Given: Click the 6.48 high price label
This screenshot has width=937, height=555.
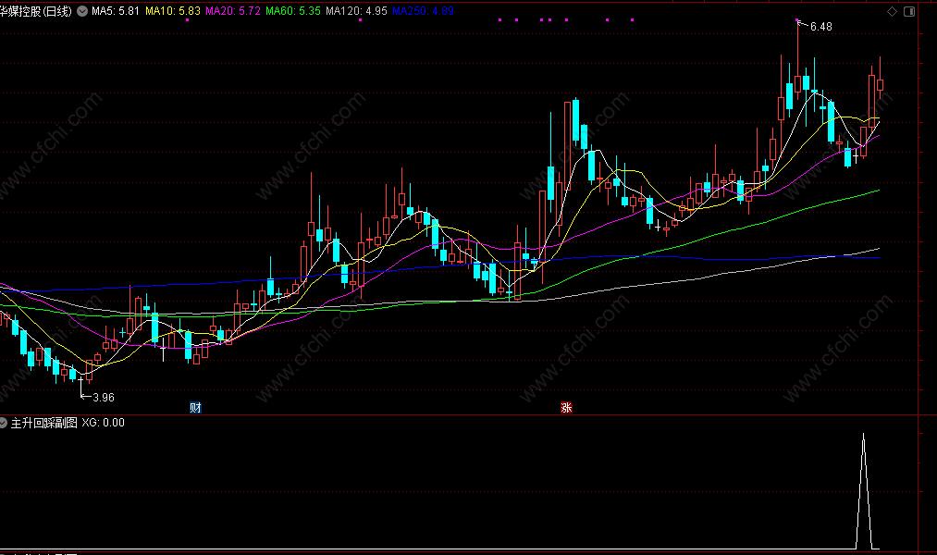Looking at the screenshot, I should 821,27.
